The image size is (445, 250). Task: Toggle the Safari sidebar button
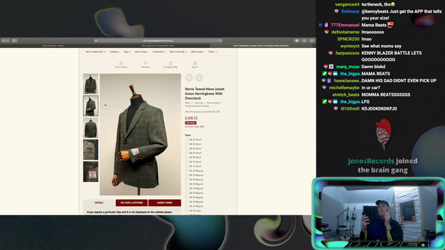coord(14,40)
